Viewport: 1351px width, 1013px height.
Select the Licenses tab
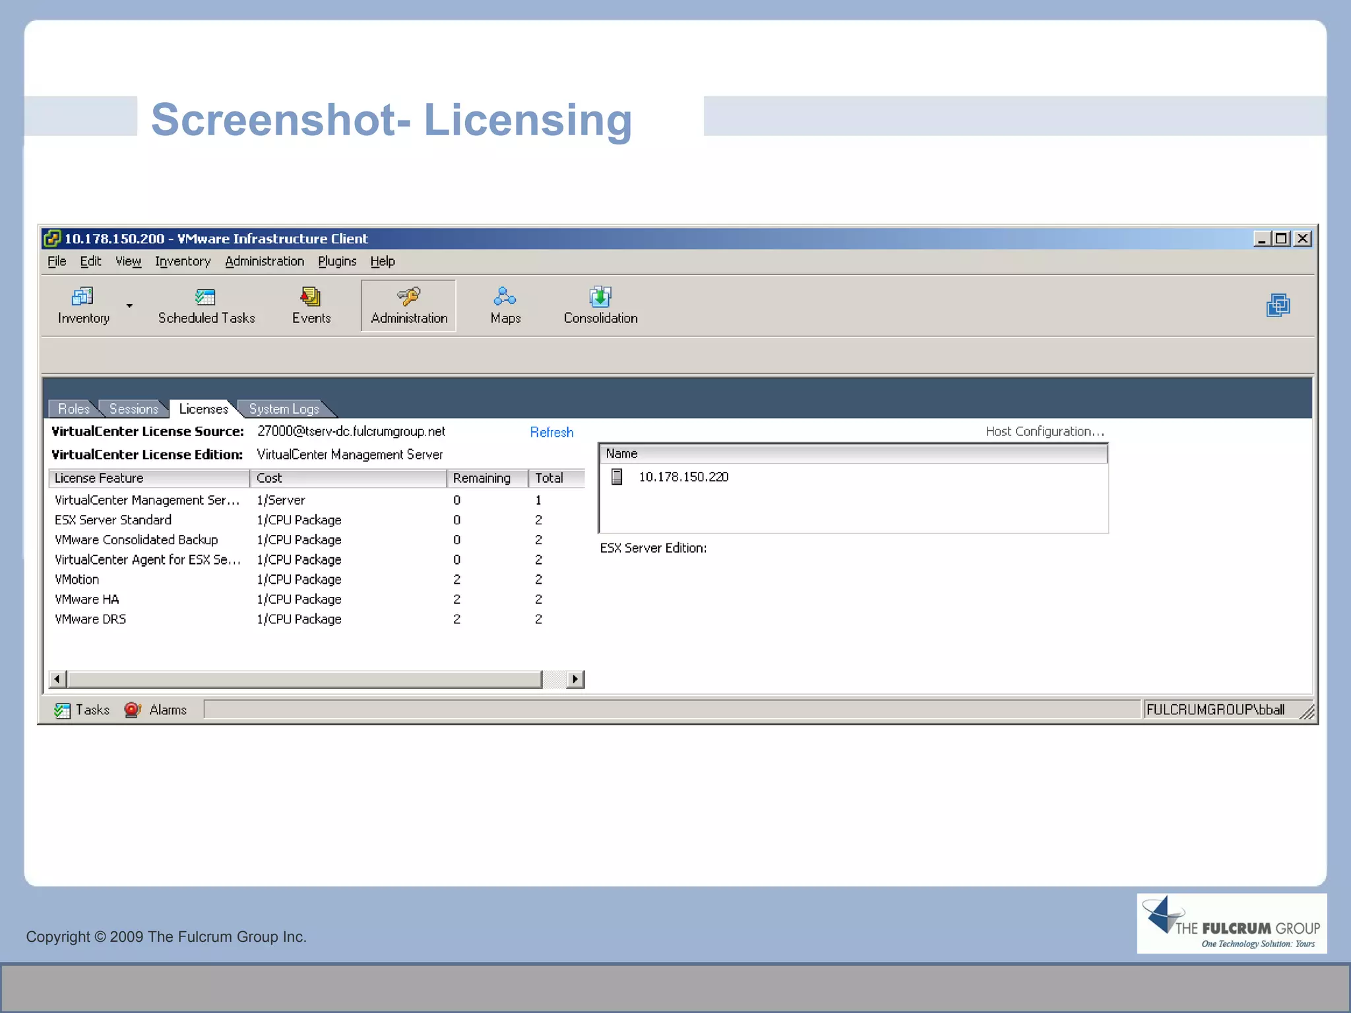coord(203,409)
